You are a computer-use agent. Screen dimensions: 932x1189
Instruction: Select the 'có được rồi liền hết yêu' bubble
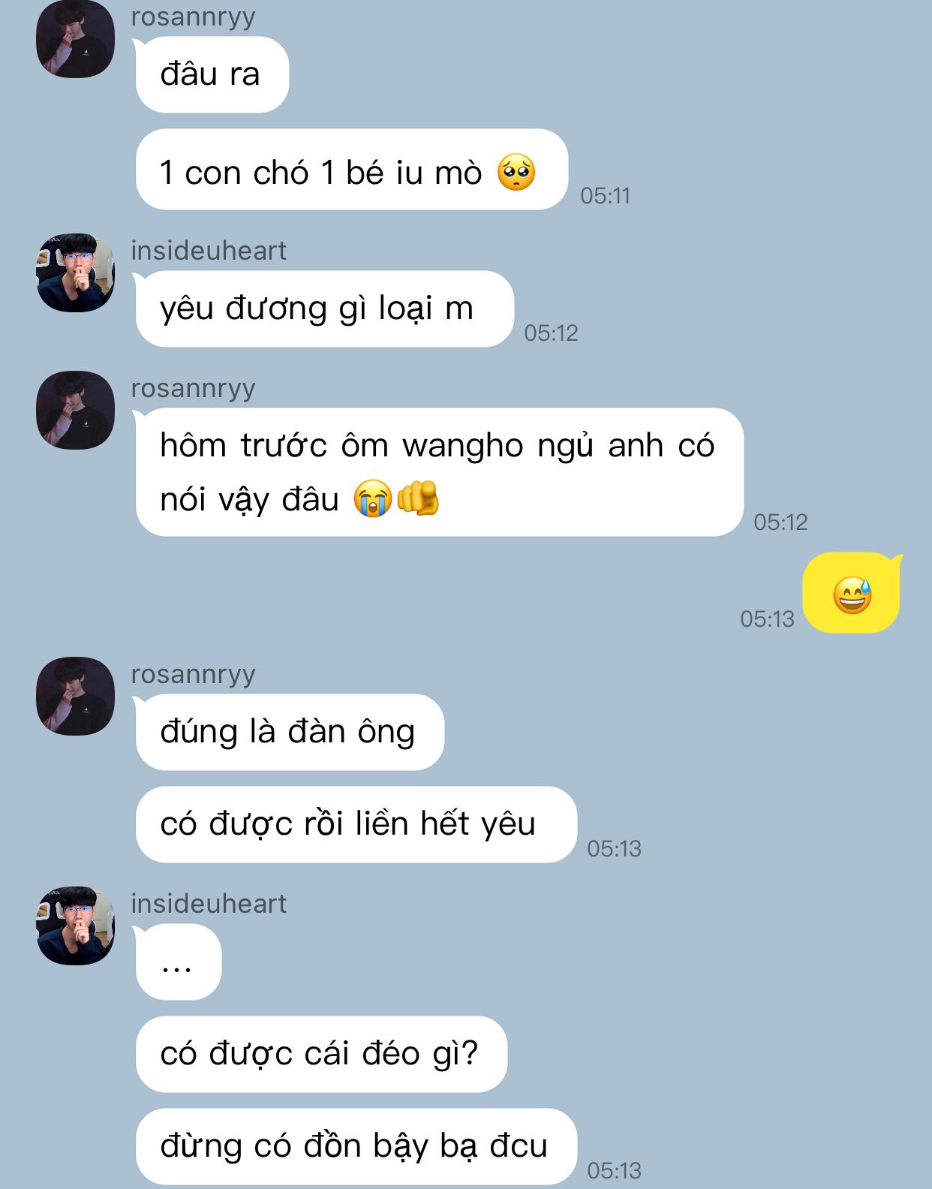[356, 824]
